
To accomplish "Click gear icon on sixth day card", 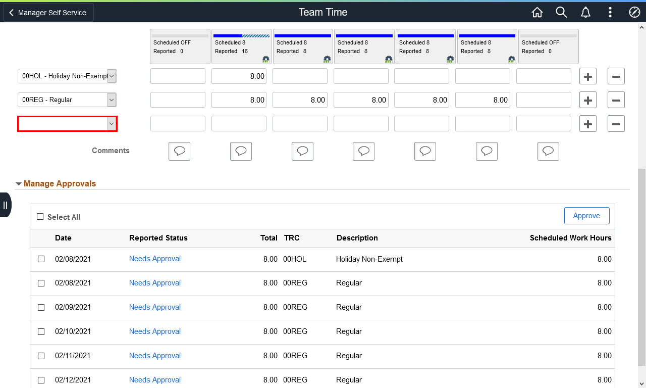I will 512,59.
